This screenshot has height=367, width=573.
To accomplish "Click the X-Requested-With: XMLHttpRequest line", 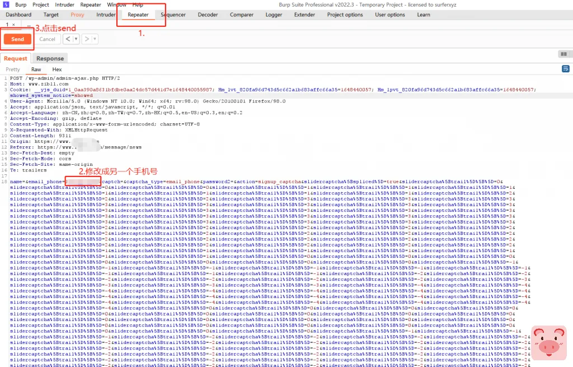I will (59, 130).
